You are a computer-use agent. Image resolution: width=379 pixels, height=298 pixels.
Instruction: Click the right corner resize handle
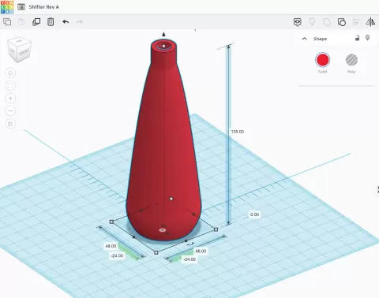tap(216, 229)
